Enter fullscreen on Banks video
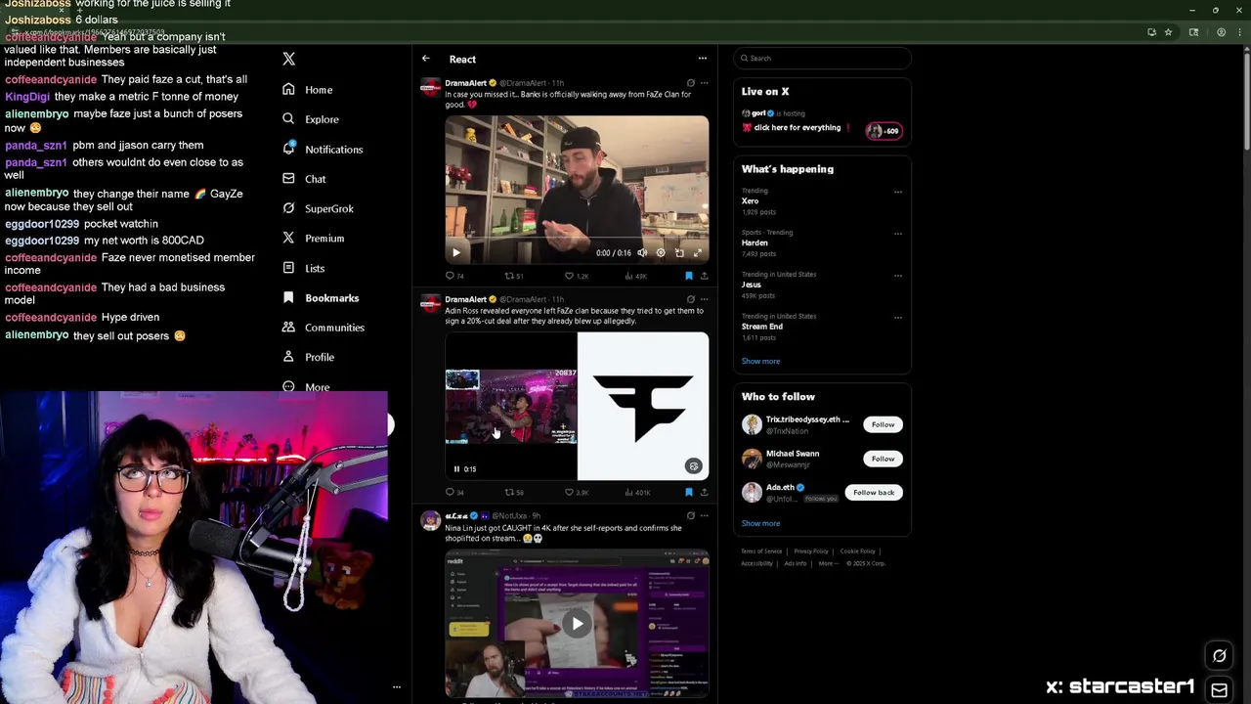The width and height of the screenshot is (1251, 704). pyautogui.click(x=698, y=253)
